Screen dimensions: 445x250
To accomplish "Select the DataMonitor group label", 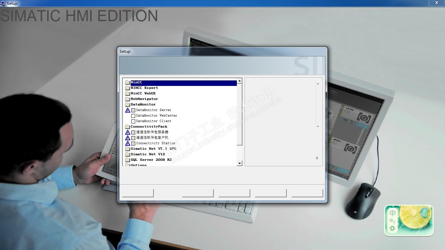I will 143,104.
